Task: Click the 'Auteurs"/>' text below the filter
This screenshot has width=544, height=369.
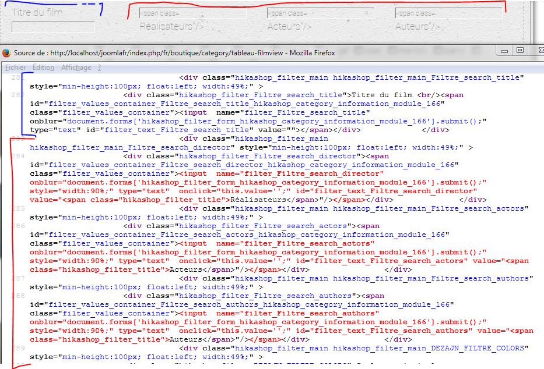Action: (x=417, y=26)
